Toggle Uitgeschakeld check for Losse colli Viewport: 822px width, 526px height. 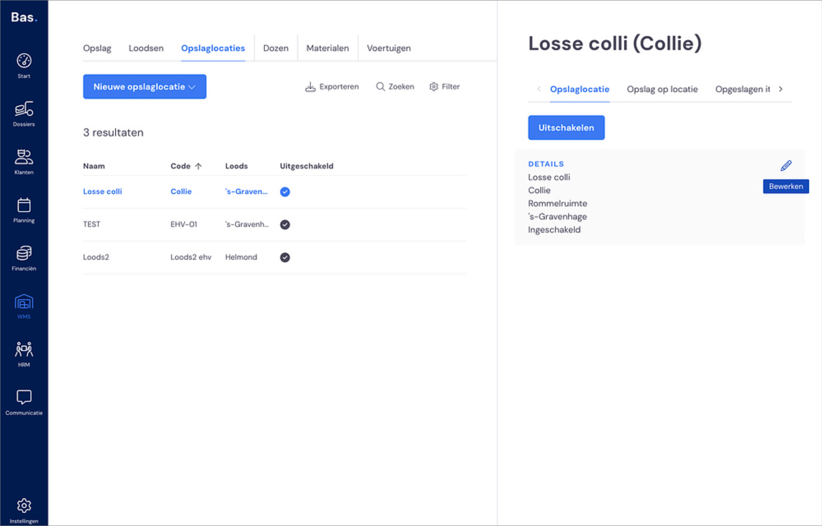pos(285,192)
